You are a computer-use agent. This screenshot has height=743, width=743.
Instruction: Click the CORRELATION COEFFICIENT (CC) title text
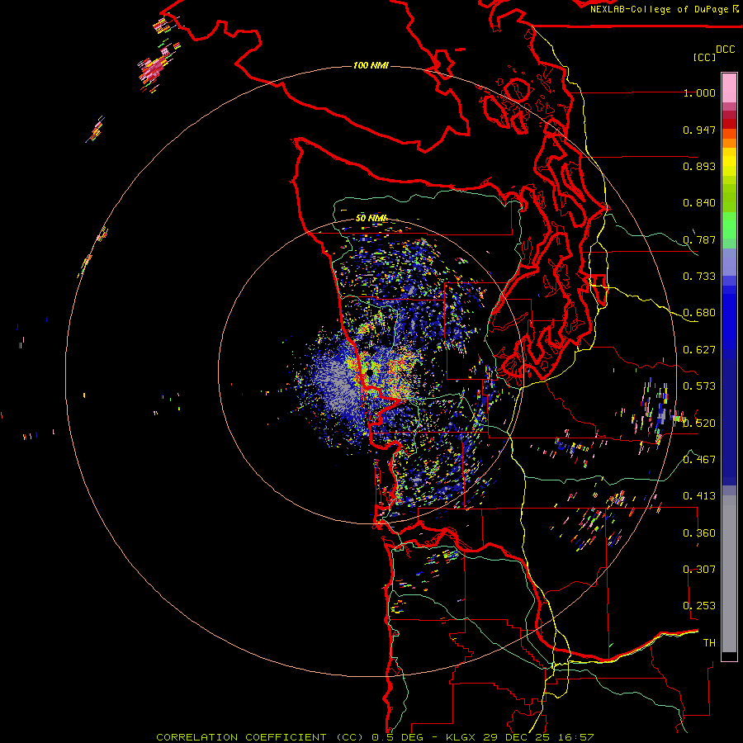click(260, 737)
